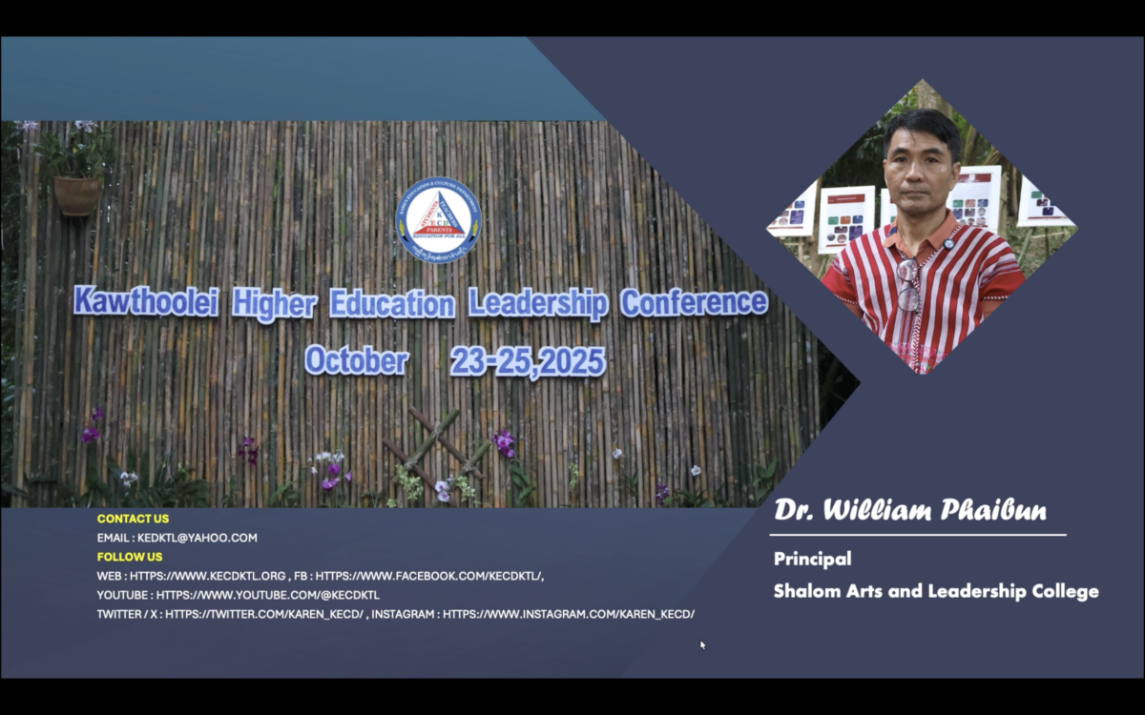Click the Kawthoolei Higher Education Leadership Conference title

point(421,304)
